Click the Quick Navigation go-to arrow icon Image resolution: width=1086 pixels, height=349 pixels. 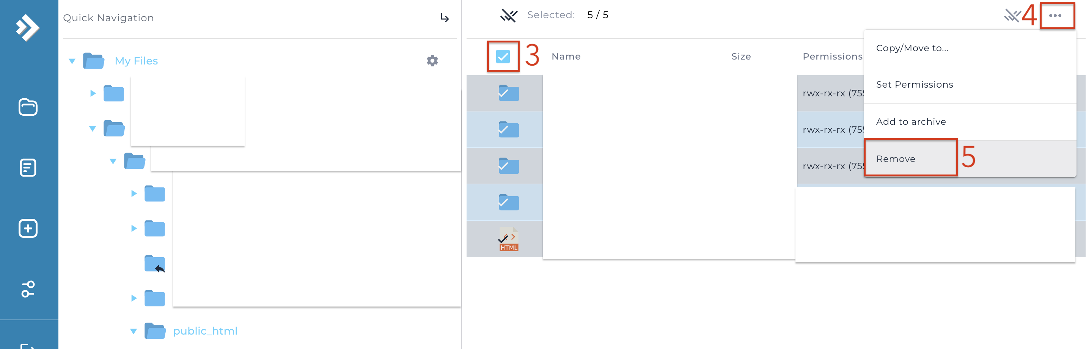click(x=444, y=18)
